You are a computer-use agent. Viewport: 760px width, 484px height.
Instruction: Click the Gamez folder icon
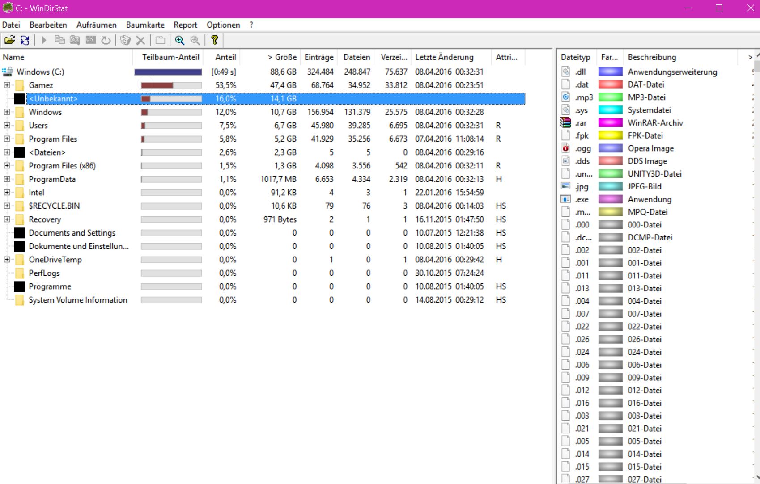[19, 85]
